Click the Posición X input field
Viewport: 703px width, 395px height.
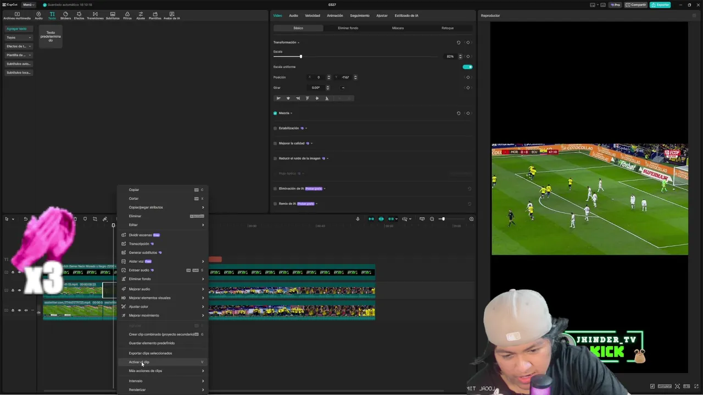pos(319,77)
